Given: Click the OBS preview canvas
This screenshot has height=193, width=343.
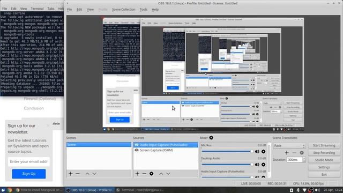Looking at the screenshot, I should pos(204,75).
